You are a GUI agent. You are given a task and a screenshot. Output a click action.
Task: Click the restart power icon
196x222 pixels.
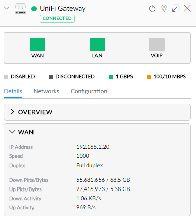coord(152,8)
